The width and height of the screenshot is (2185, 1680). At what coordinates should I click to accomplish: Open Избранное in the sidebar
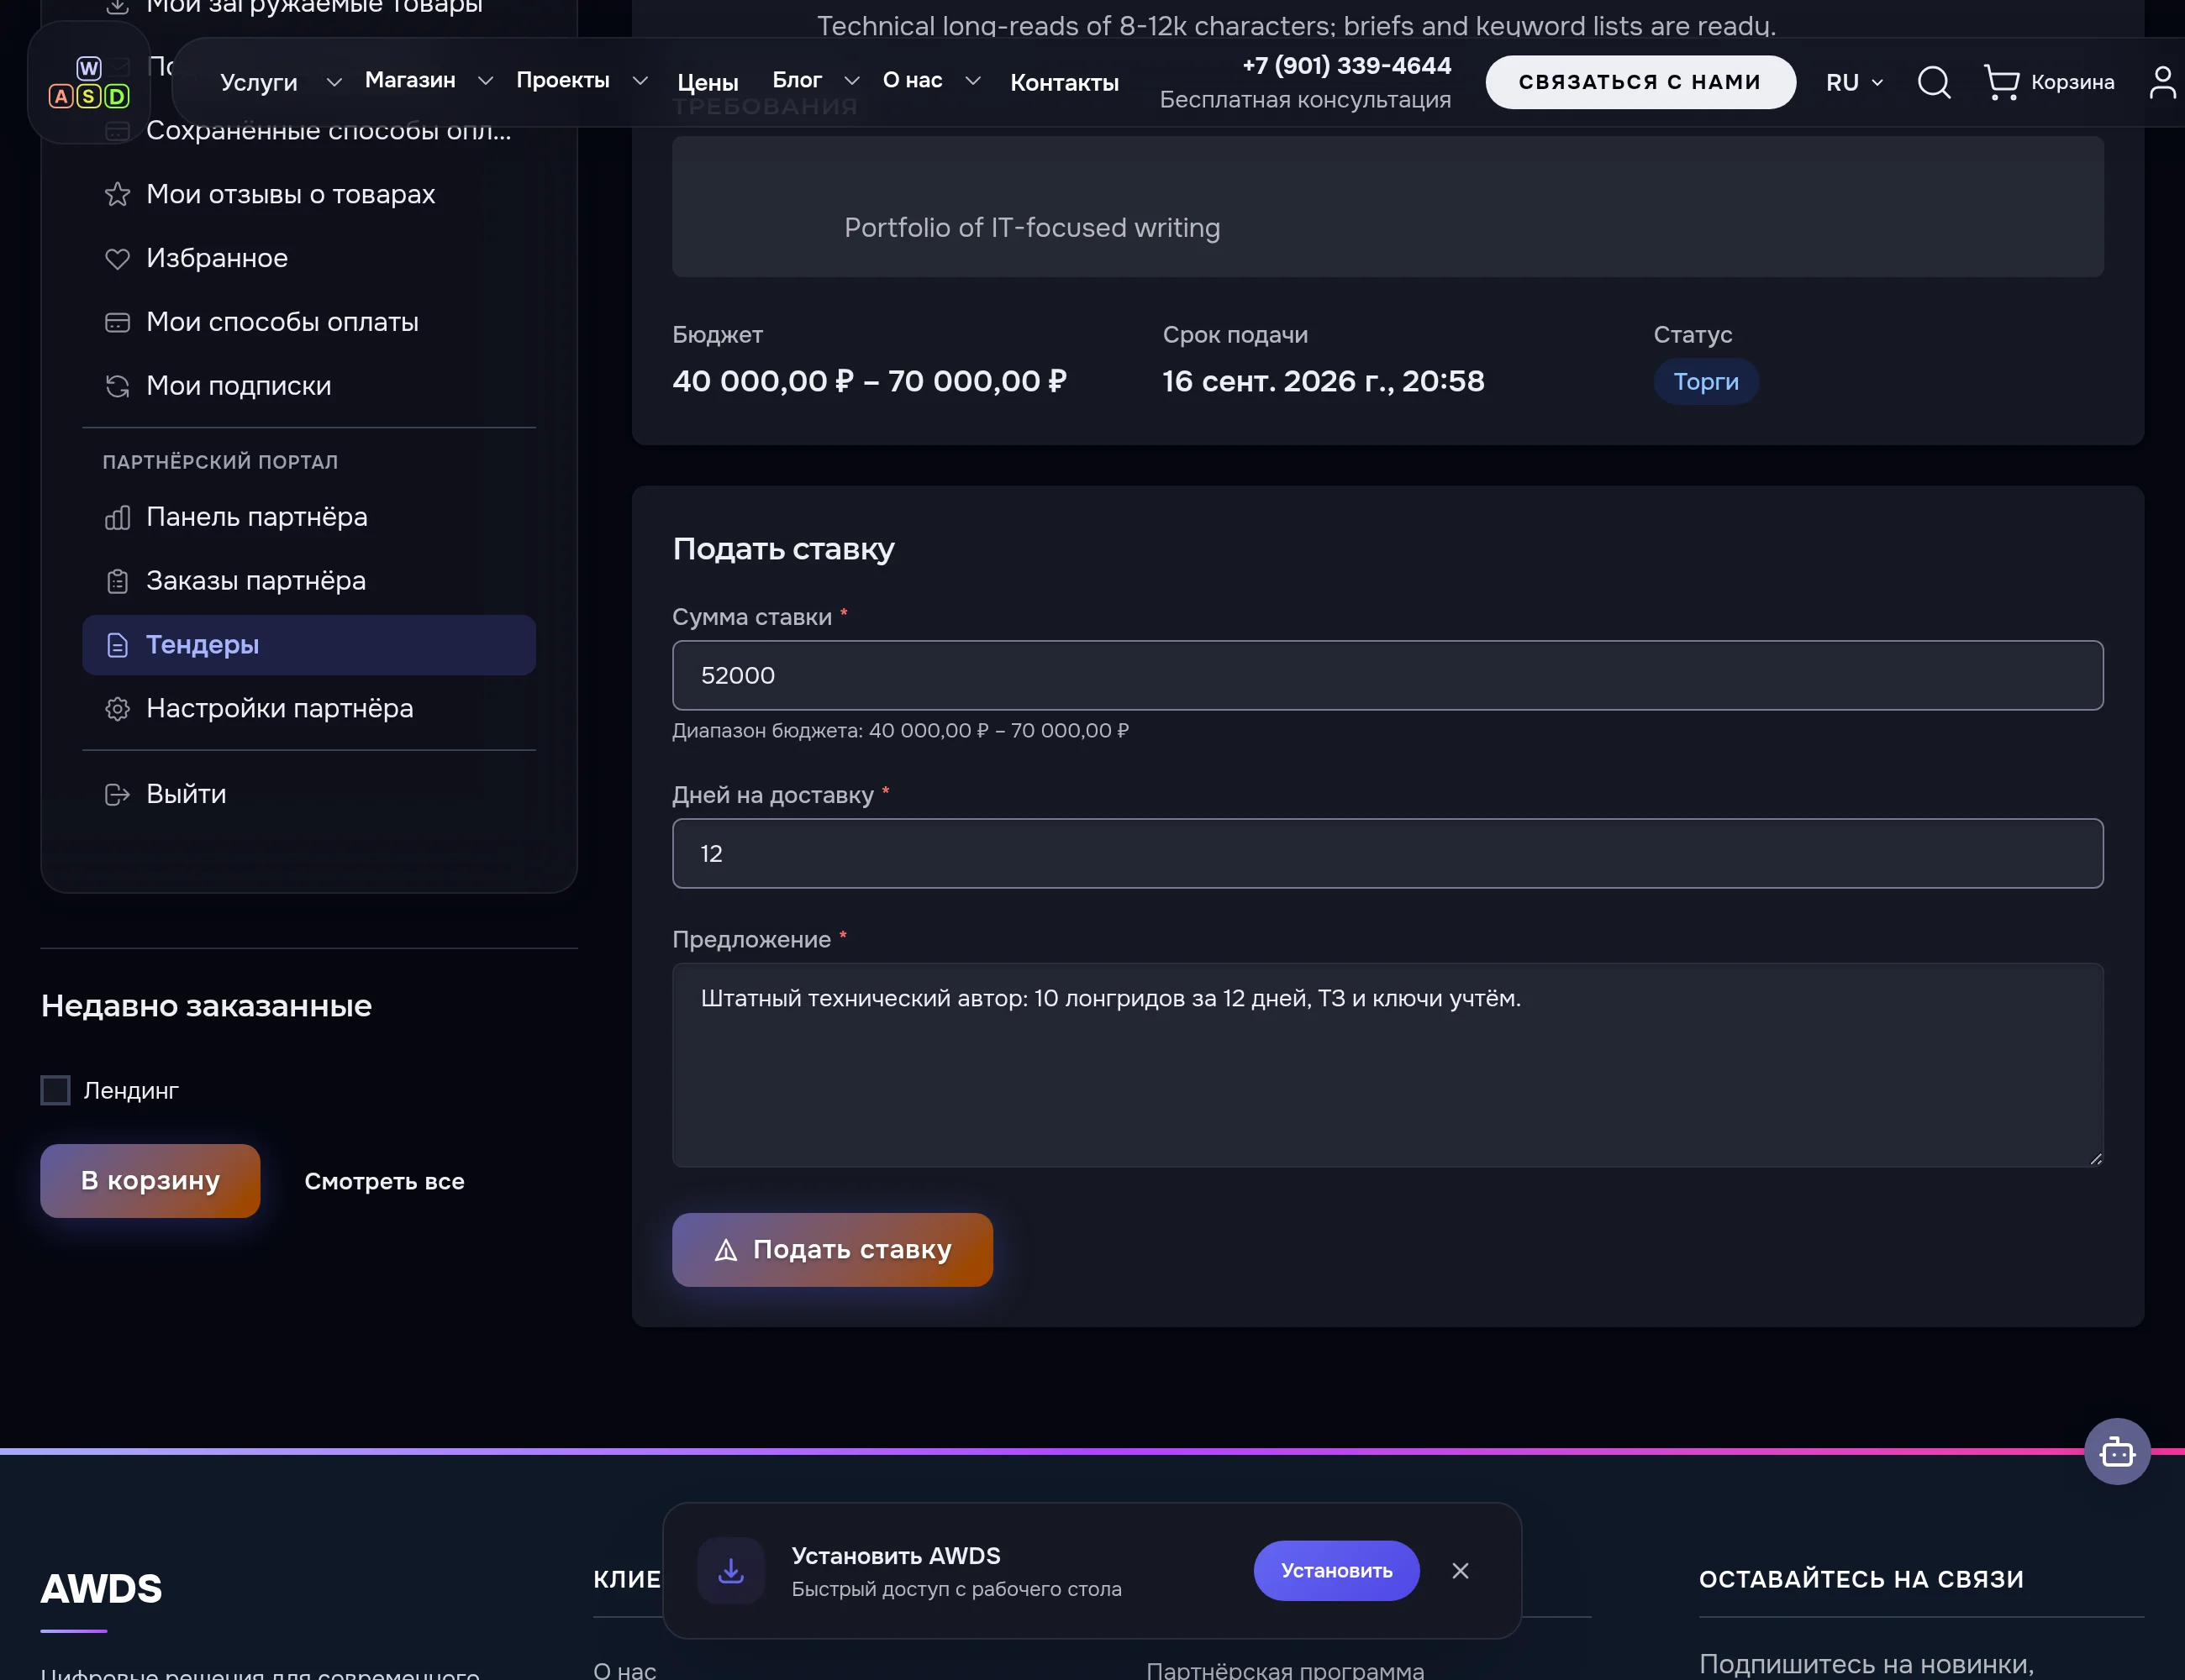pos(309,258)
